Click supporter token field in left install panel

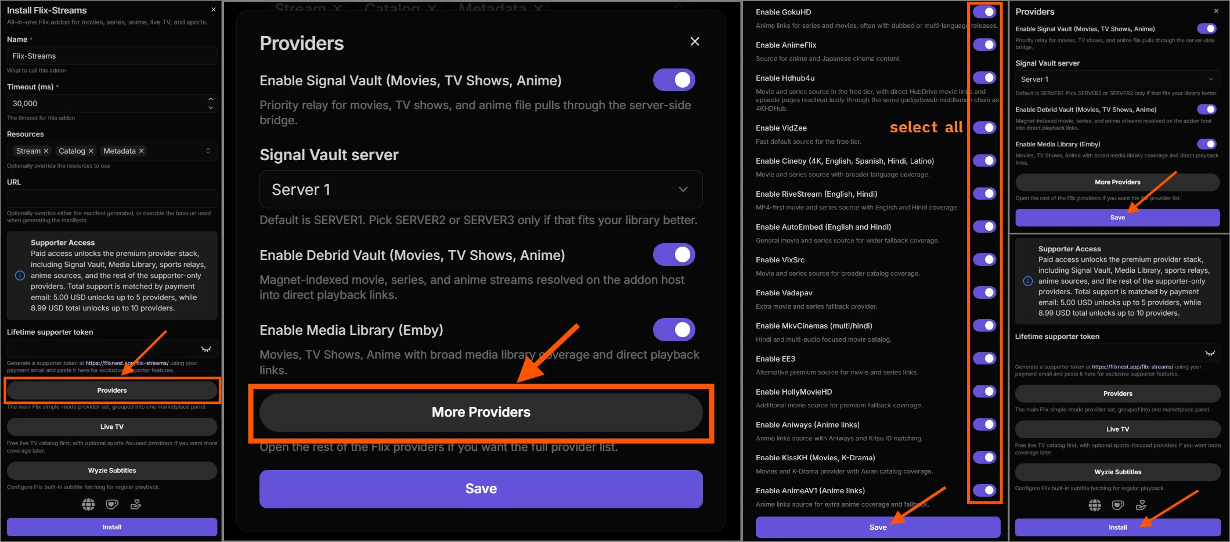coord(112,349)
